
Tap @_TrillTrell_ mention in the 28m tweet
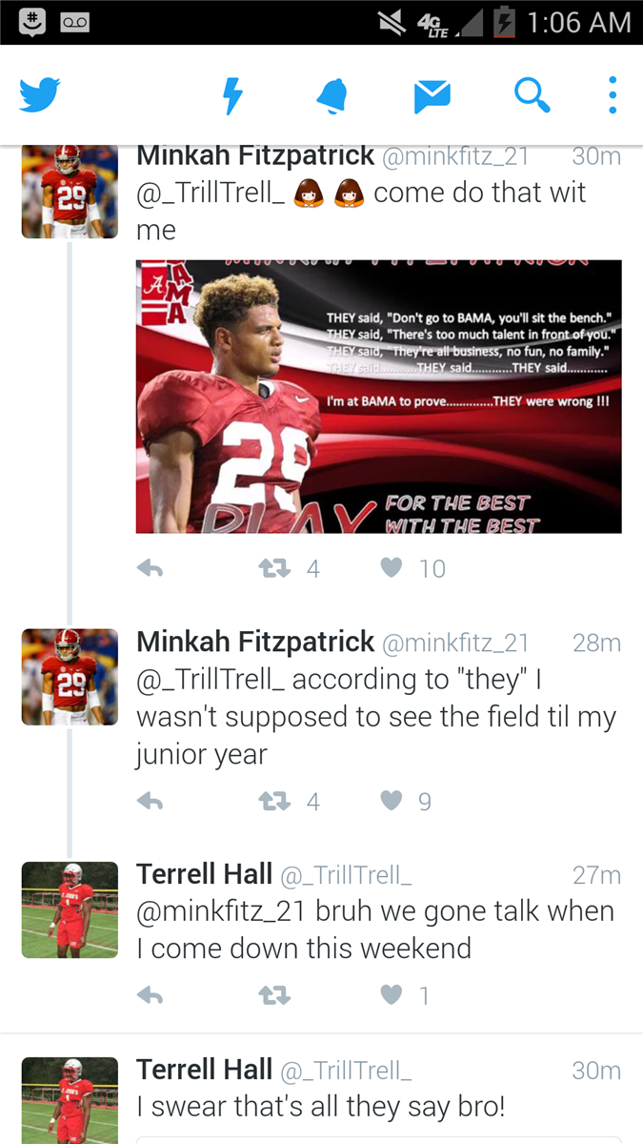(x=211, y=680)
